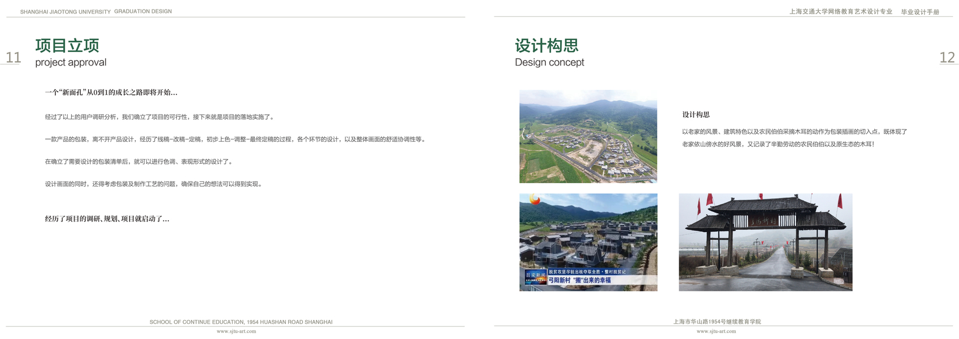
Task: Click the line starting 一个"新面孔"从0到1
Action: [111, 92]
